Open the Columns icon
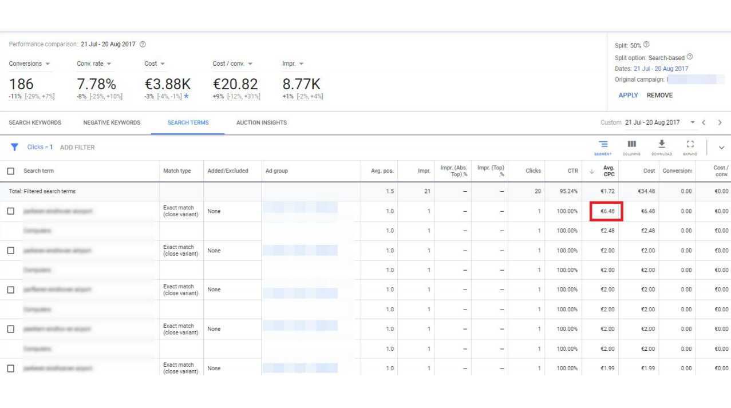The height and width of the screenshot is (408, 731). (x=631, y=147)
